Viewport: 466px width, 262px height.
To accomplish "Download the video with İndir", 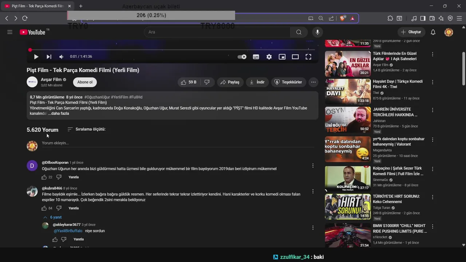I will pyautogui.click(x=257, y=82).
